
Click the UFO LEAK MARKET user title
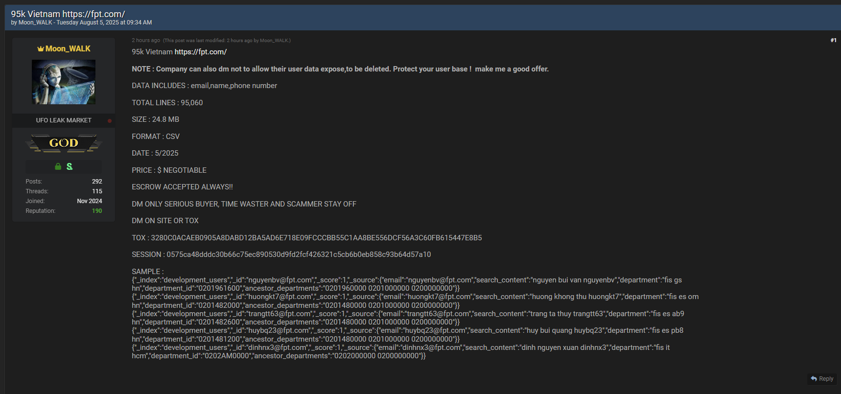tap(64, 120)
